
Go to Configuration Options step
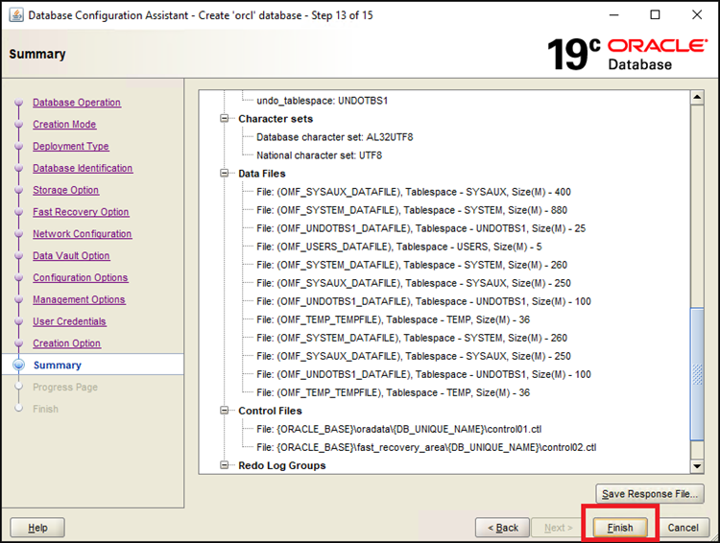pos(81,277)
